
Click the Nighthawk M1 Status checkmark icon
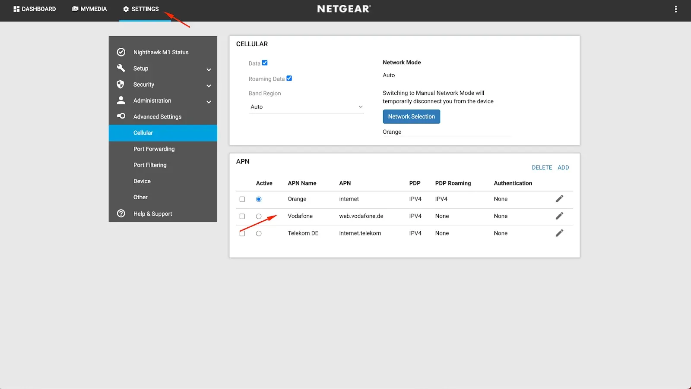click(121, 52)
